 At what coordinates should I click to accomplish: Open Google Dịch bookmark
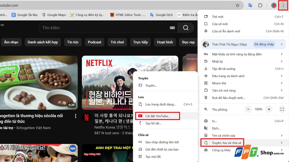[x=161, y=15]
